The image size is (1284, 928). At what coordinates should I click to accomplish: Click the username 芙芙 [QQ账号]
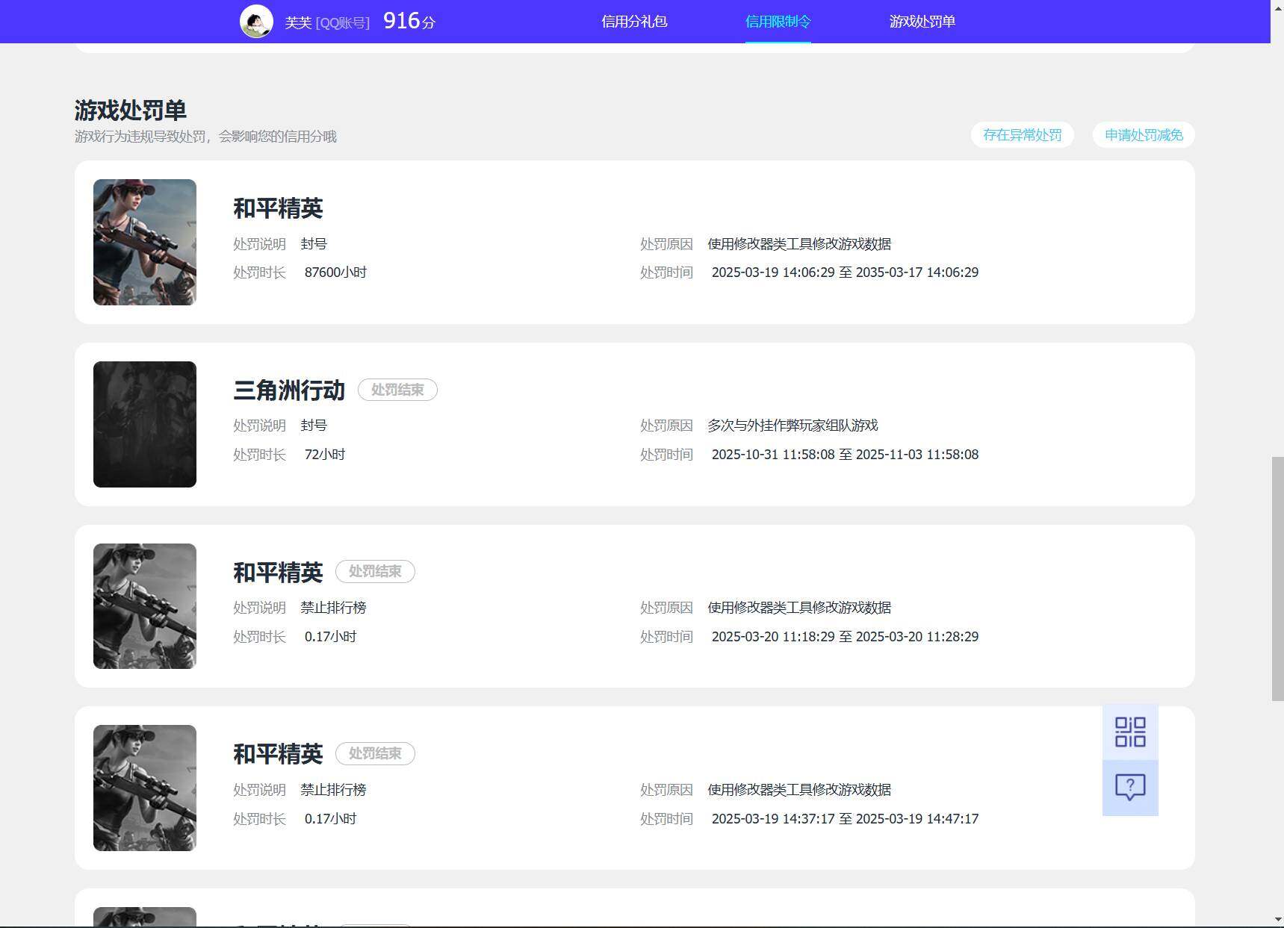tap(327, 22)
